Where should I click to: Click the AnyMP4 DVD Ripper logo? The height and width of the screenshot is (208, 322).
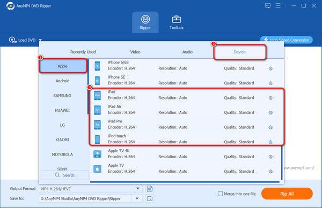[x=10, y=6]
